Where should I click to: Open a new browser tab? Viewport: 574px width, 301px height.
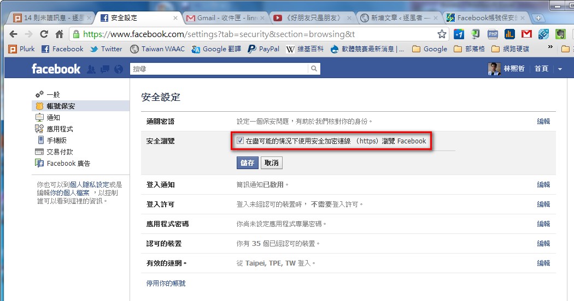(538, 18)
